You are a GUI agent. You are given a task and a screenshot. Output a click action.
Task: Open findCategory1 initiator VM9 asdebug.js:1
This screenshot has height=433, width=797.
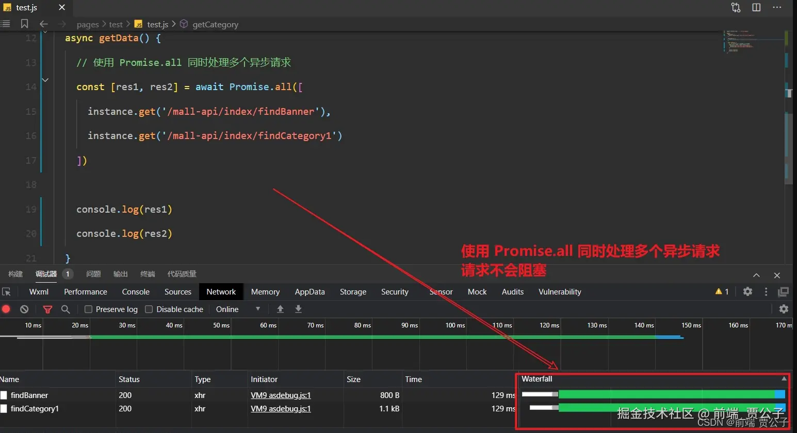click(281, 409)
